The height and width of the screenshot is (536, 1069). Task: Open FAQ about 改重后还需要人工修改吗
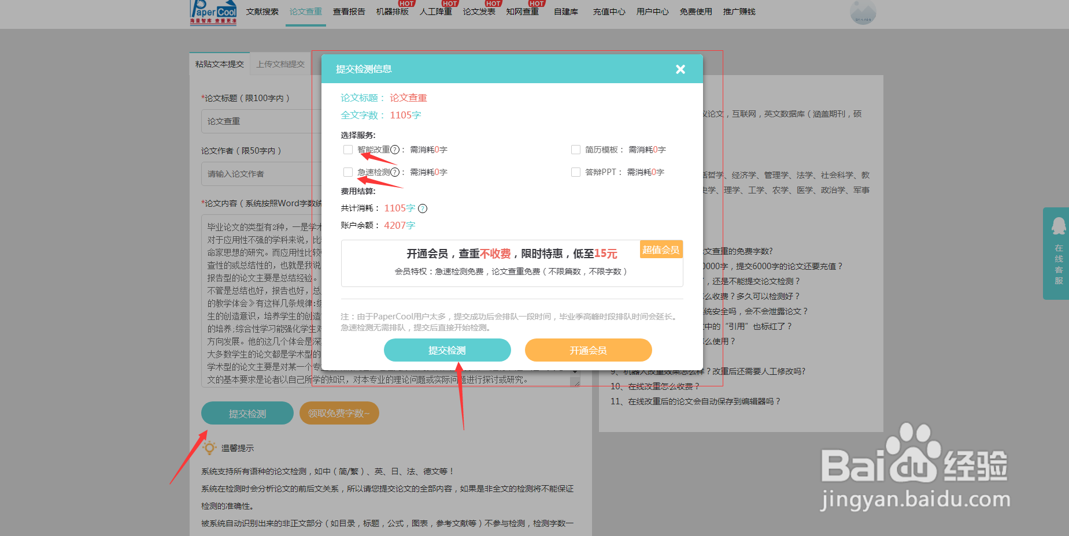(x=708, y=371)
